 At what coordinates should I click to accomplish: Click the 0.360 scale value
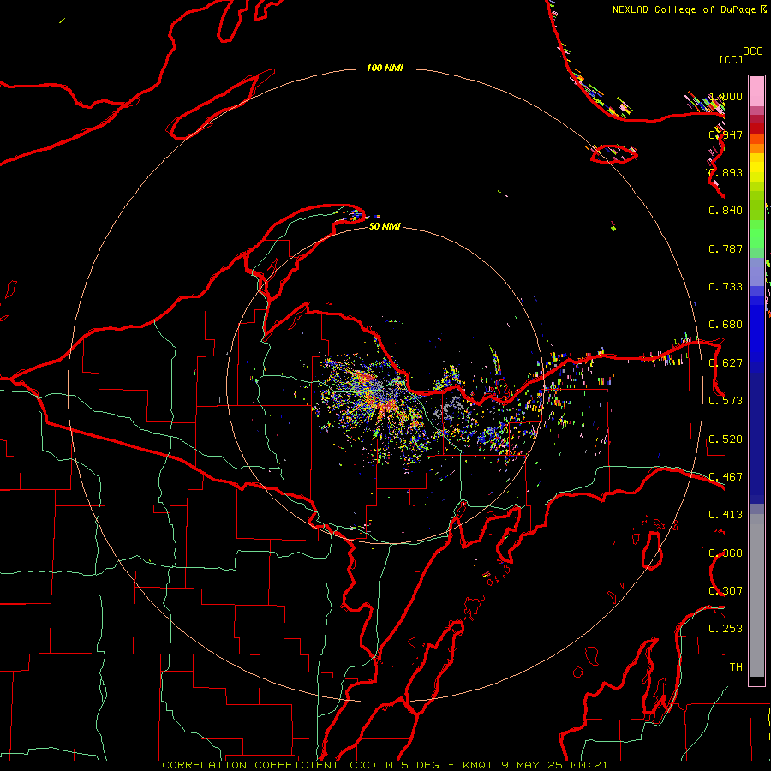coord(726,553)
